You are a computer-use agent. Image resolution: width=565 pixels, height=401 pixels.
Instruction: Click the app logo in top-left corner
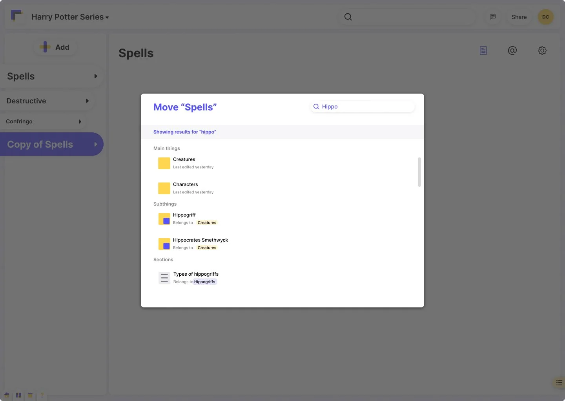pos(16,16)
